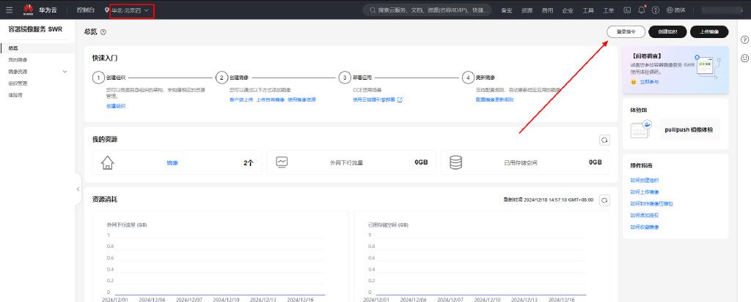751x302 pixels.
Task: Refresh the 资源消耗 section
Action: (x=604, y=200)
